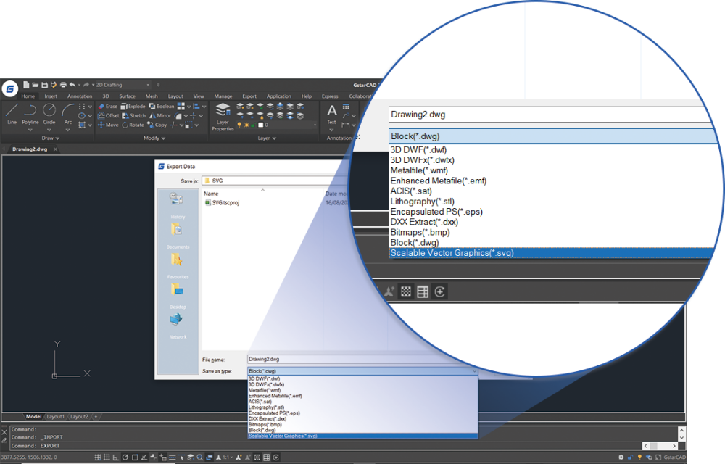Open the Arc options dropdown arrow
This screenshot has width=725, height=464.
(68, 130)
